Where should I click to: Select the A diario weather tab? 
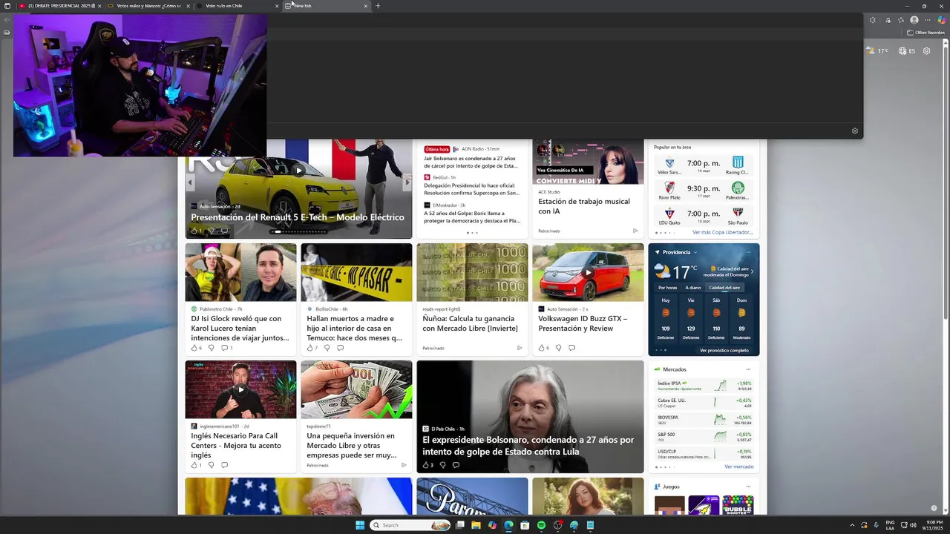[693, 288]
